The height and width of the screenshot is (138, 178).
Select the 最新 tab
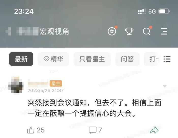coord(21,59)
